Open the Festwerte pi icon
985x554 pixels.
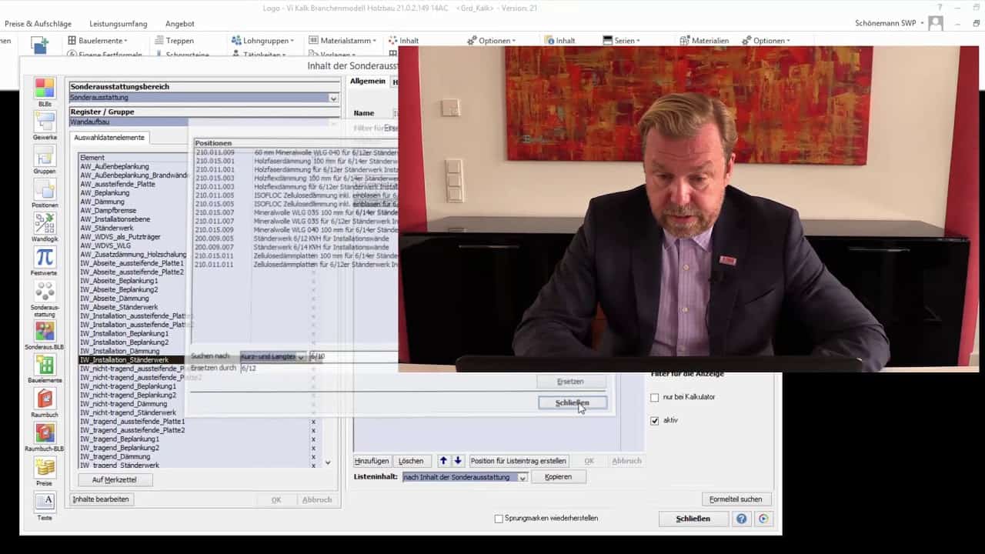pos(45,257)
